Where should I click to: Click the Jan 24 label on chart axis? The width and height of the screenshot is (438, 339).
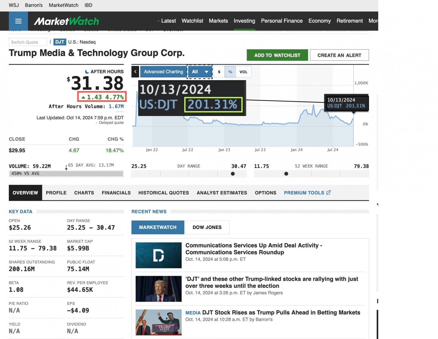tap(297, 150)
